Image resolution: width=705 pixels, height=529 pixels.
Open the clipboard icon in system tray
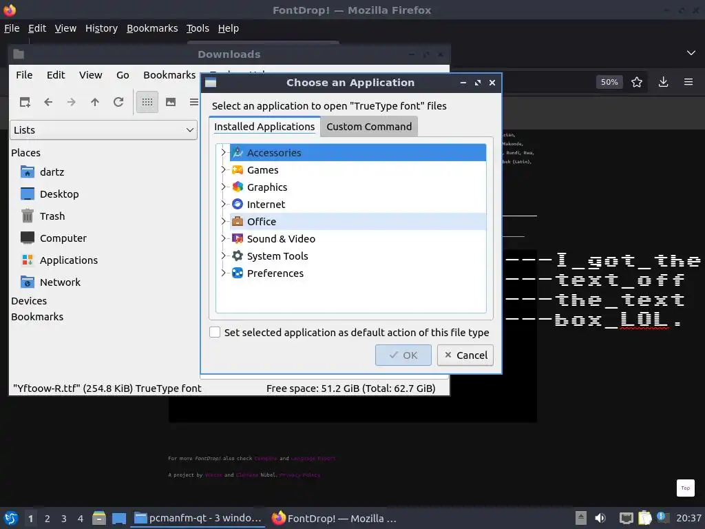tap(644, 518)
